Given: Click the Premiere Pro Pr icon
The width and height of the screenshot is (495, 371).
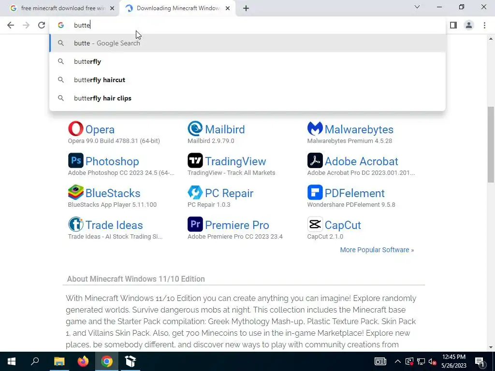Looking at the screenshot, I should [195, 224].
